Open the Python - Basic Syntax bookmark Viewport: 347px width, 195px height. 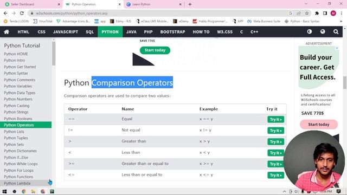[x=302, y=21]
